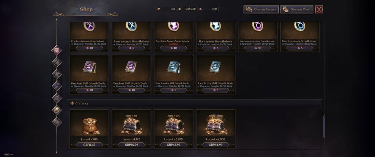Open the sixth sidebar category tab
Image resolution: width=375 pixels, height=157 pixels.
click(57, 110)
